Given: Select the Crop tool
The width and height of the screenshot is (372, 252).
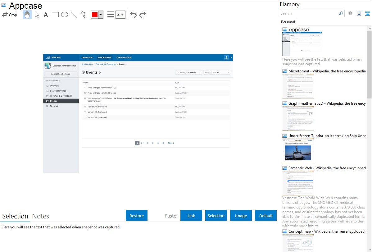Looking at the screenshot, I should 10,15.
